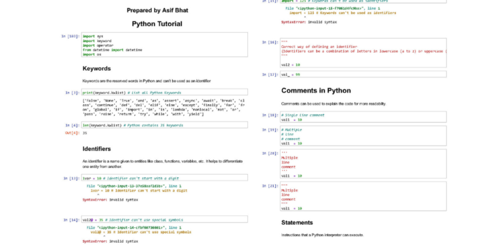Click the "Statements" section heading
This screenshot has height=250, width=500.
(297, 223)
